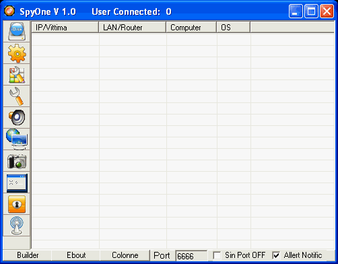
Task: Select the wrench tool icon
Action: tap(17, 96)
